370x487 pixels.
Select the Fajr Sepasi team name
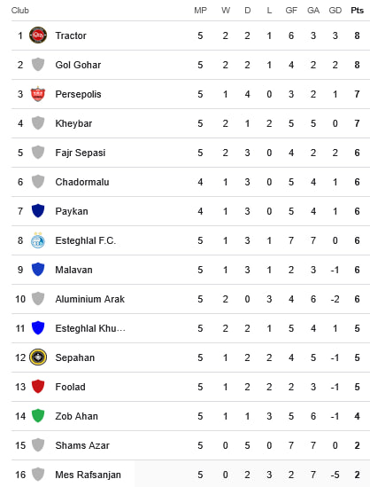coord(81,153)
